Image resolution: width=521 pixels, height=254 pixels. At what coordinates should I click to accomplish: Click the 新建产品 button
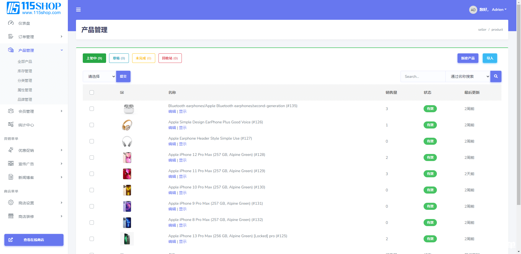pos(468,58)
